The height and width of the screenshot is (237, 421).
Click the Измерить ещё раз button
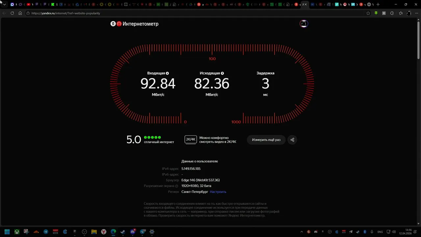266,140
